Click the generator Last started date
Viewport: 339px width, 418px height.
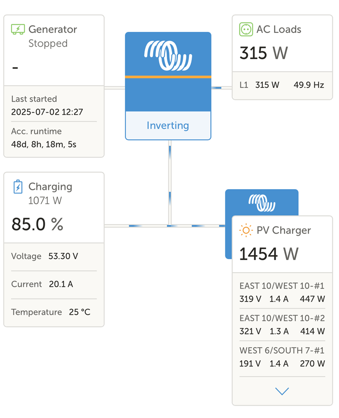pyautogui.click(x=47, y=112)
